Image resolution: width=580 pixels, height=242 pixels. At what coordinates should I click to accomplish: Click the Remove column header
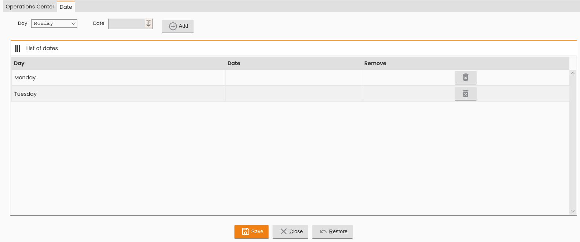pyautogui.click(x=466, y=63)
